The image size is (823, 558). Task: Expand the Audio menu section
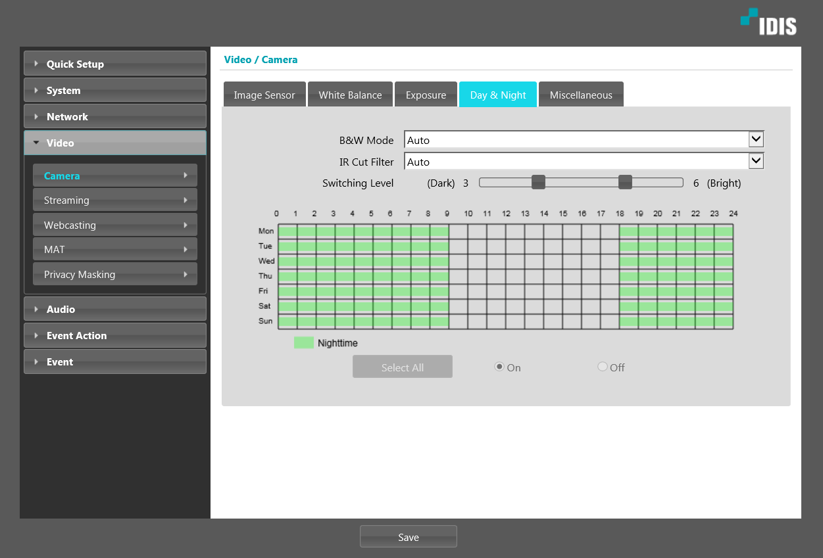pyautogui.click(x=115, y=309)
